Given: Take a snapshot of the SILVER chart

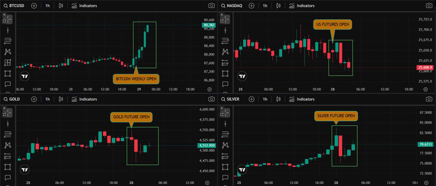Looking at the screenshot, I should coord(429,99).
